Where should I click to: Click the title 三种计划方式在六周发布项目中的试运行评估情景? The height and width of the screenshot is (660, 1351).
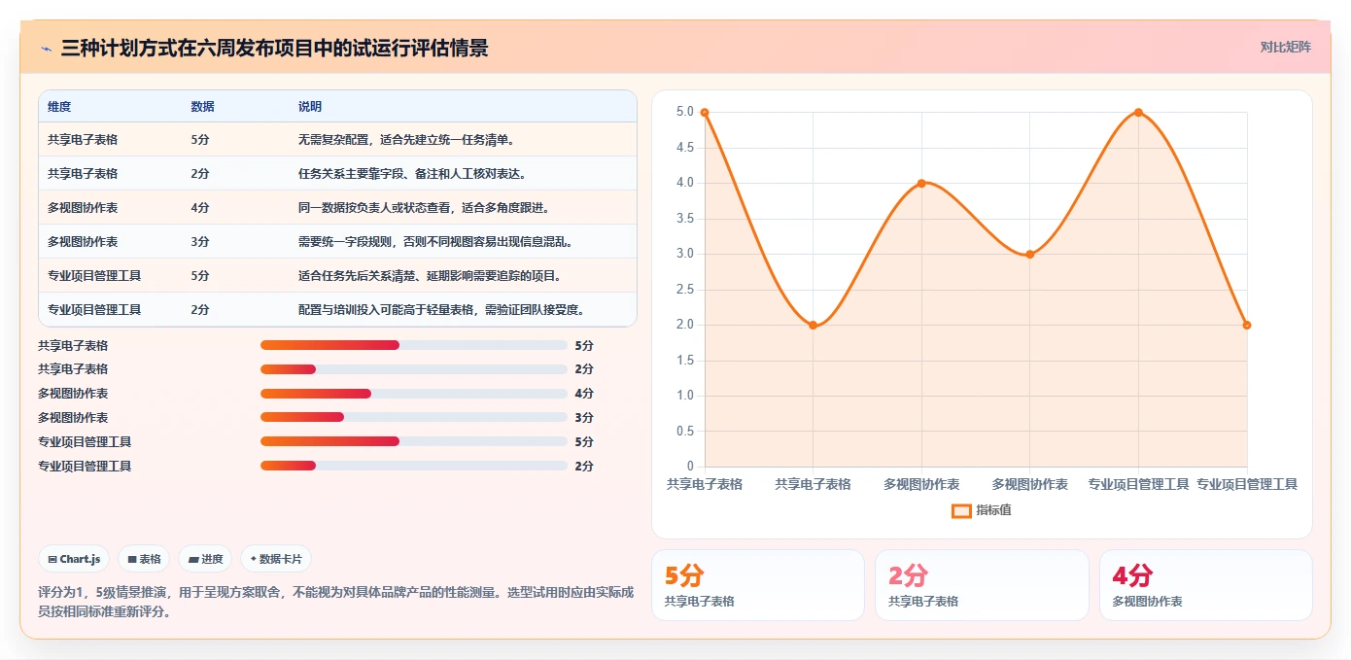tap(274, 49)
